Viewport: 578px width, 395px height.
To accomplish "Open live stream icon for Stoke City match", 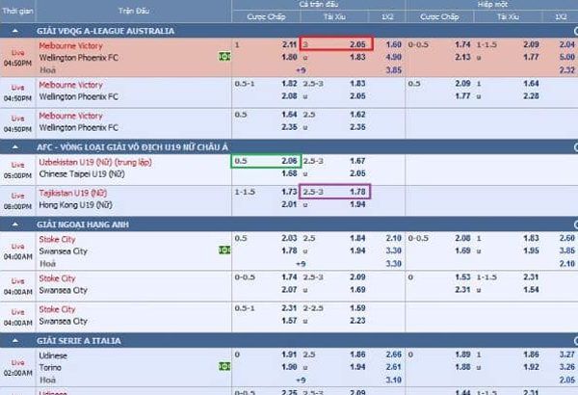I will [x=224, y=250].
